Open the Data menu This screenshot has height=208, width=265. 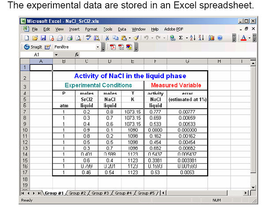point(122,29)
